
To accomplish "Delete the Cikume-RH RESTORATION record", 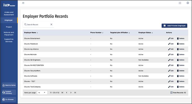I will coord(181,65).
